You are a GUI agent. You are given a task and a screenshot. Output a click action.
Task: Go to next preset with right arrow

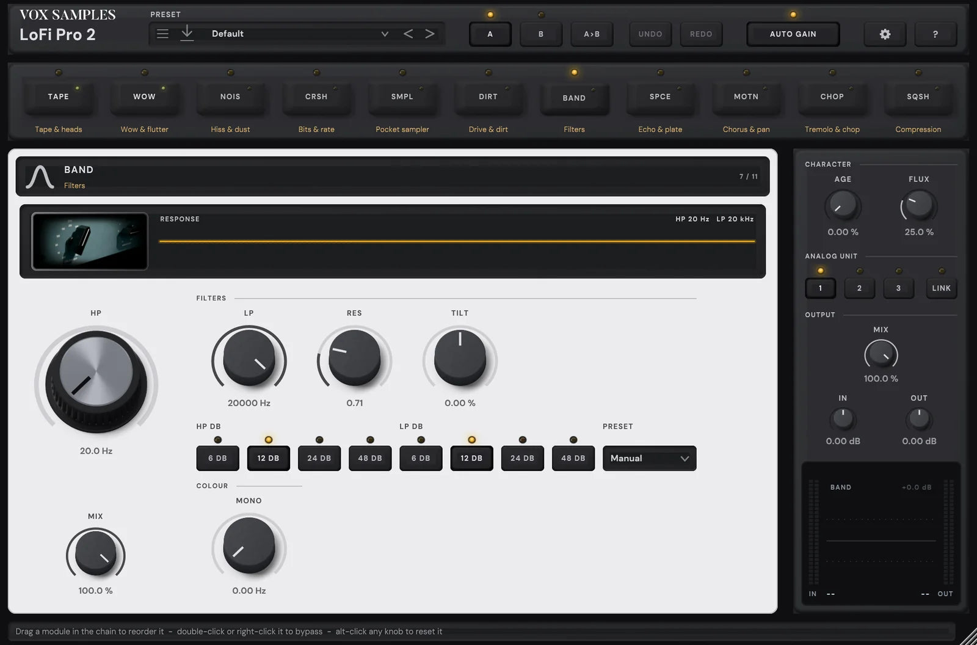tap(430, 34)
